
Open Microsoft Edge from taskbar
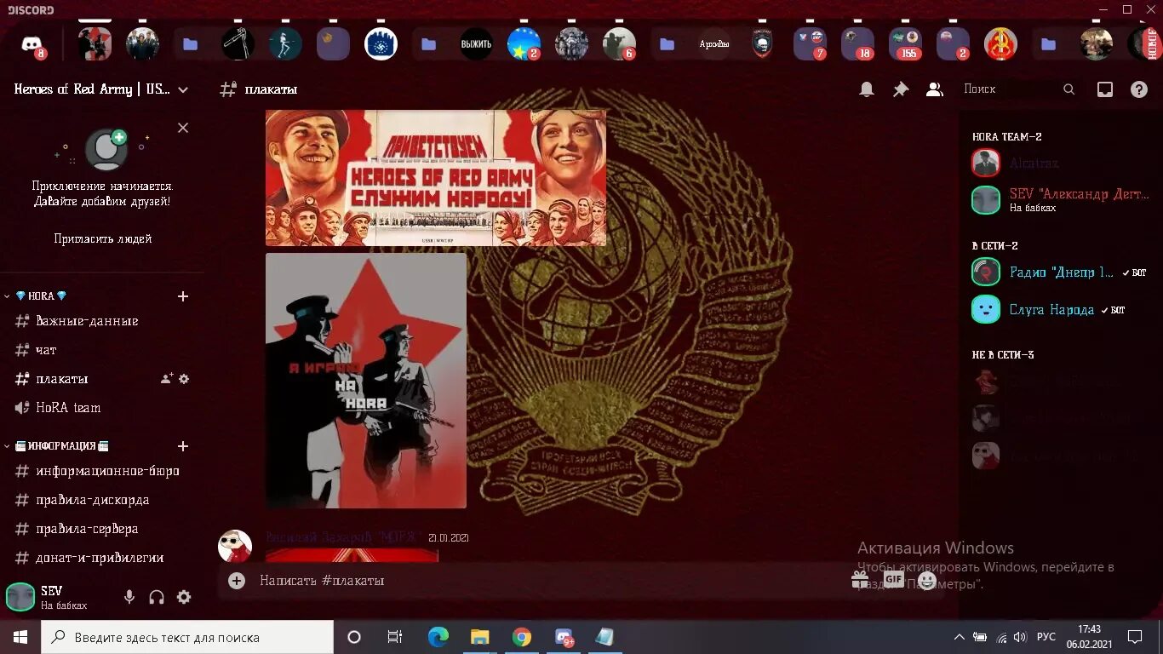[x=438, y=637]
